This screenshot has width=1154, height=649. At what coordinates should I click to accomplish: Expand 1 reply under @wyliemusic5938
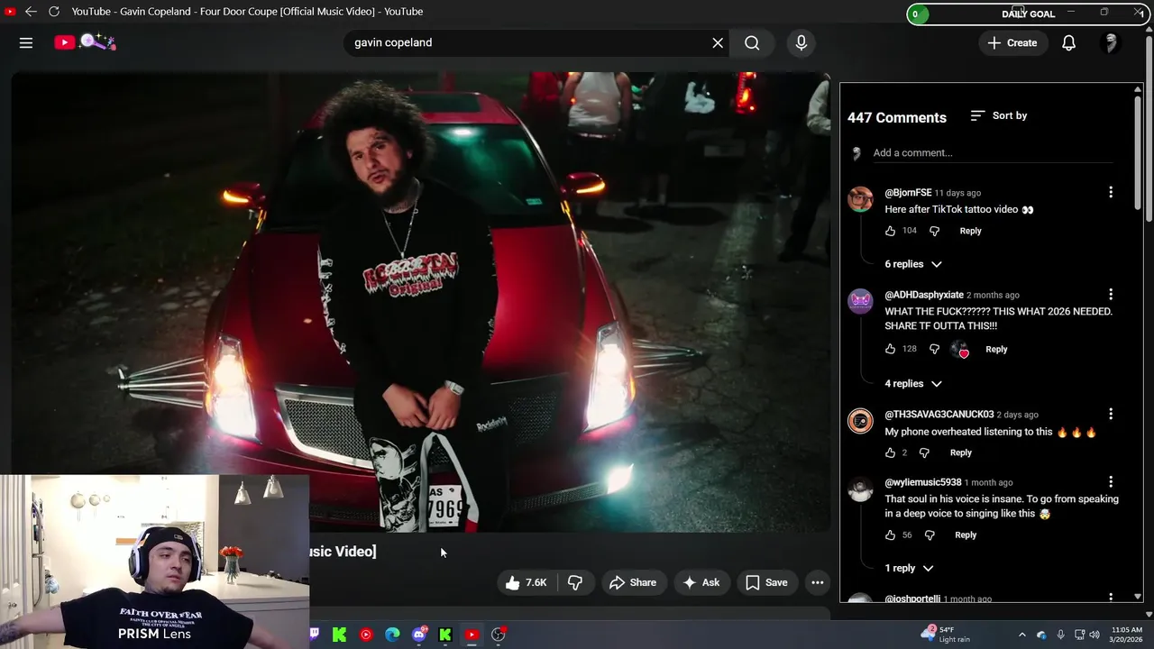909,568
